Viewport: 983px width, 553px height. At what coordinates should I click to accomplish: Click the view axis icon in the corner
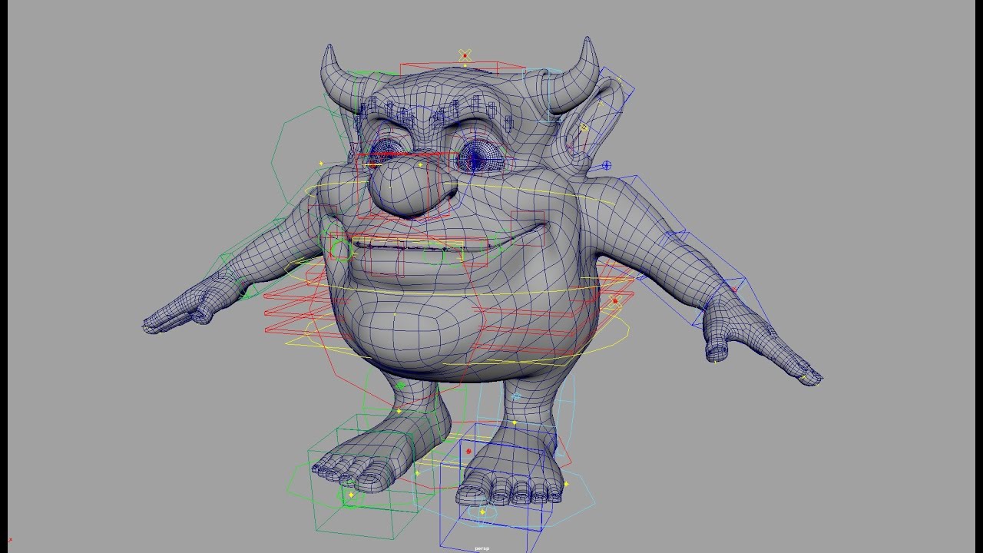[9, 540]
